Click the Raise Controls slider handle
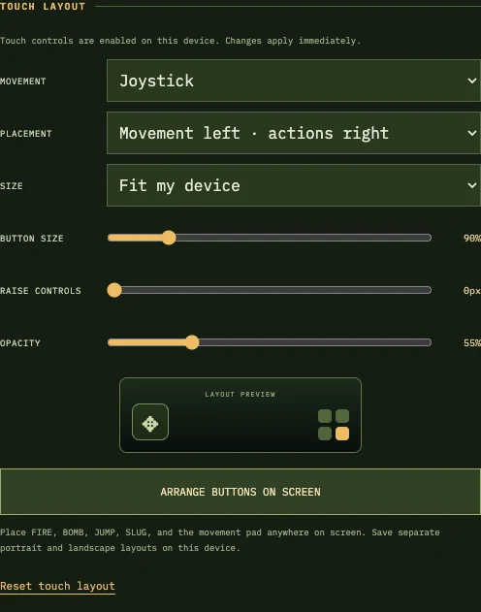This screenshot has height=612, width=481. (114, 290)
